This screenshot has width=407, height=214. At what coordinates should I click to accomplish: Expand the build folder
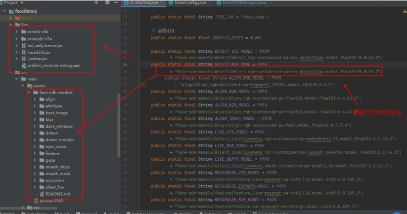(11, 18)
